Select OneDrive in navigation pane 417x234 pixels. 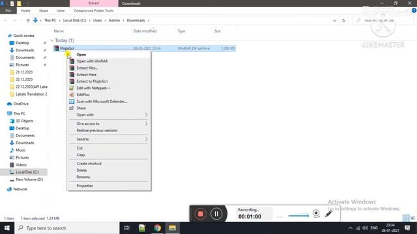click(x=21, y=104)
